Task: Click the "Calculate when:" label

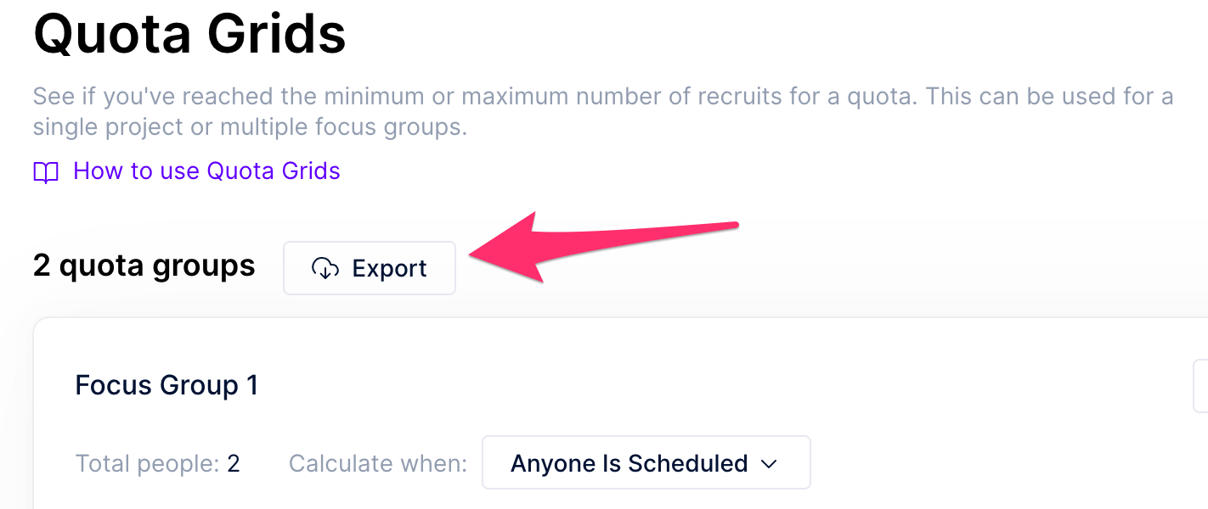Action: coord(378,464)
